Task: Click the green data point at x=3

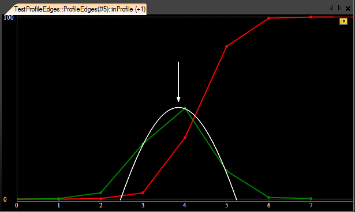Action: [x=143, y=144]
